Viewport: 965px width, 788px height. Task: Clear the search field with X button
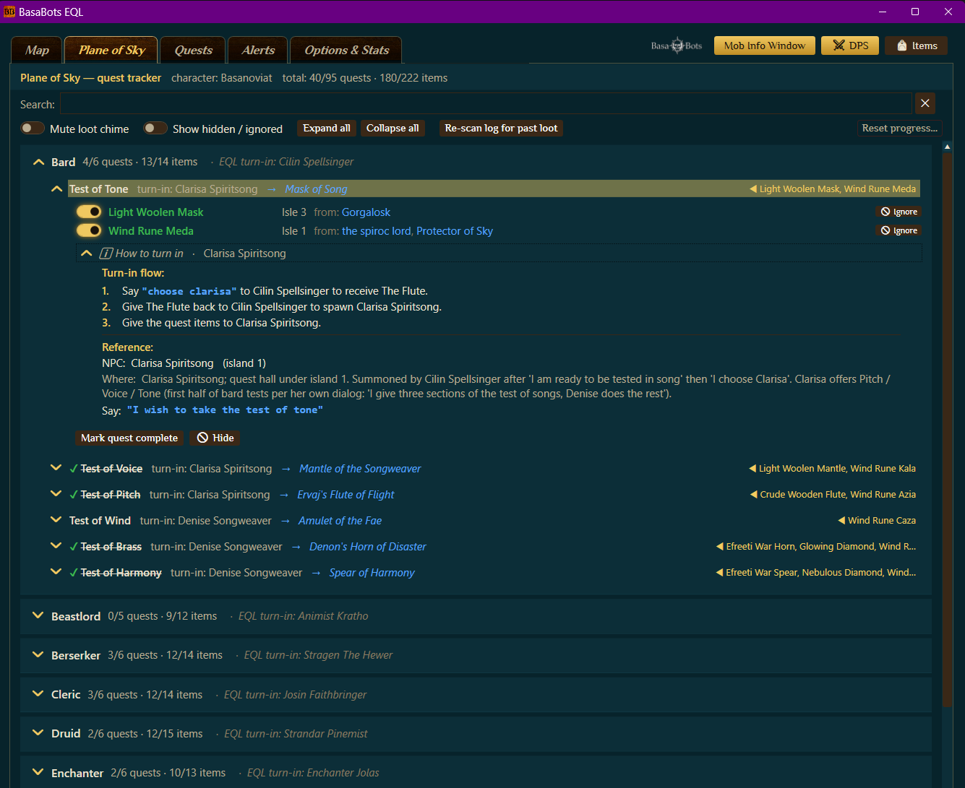925,103
